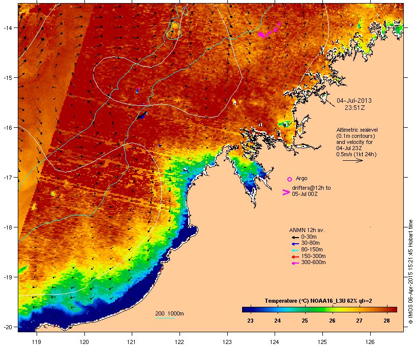
Task: Click the '150-300m' depth label
Action: tap(313, 256)
